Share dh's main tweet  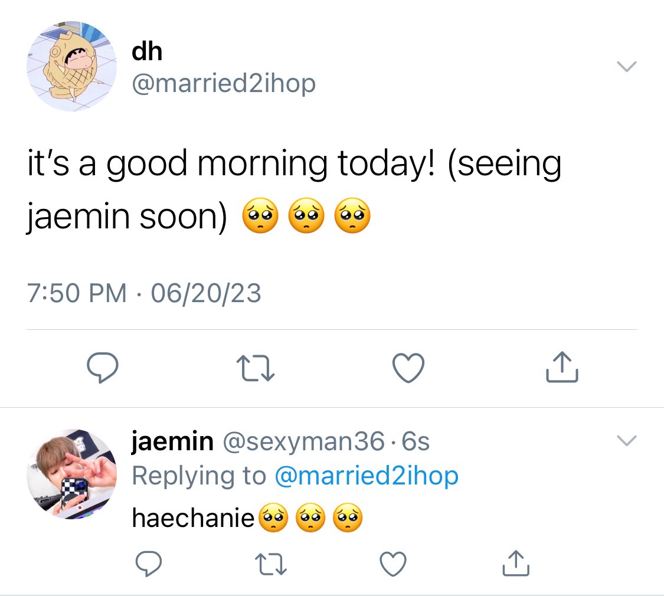coord(562,367)
